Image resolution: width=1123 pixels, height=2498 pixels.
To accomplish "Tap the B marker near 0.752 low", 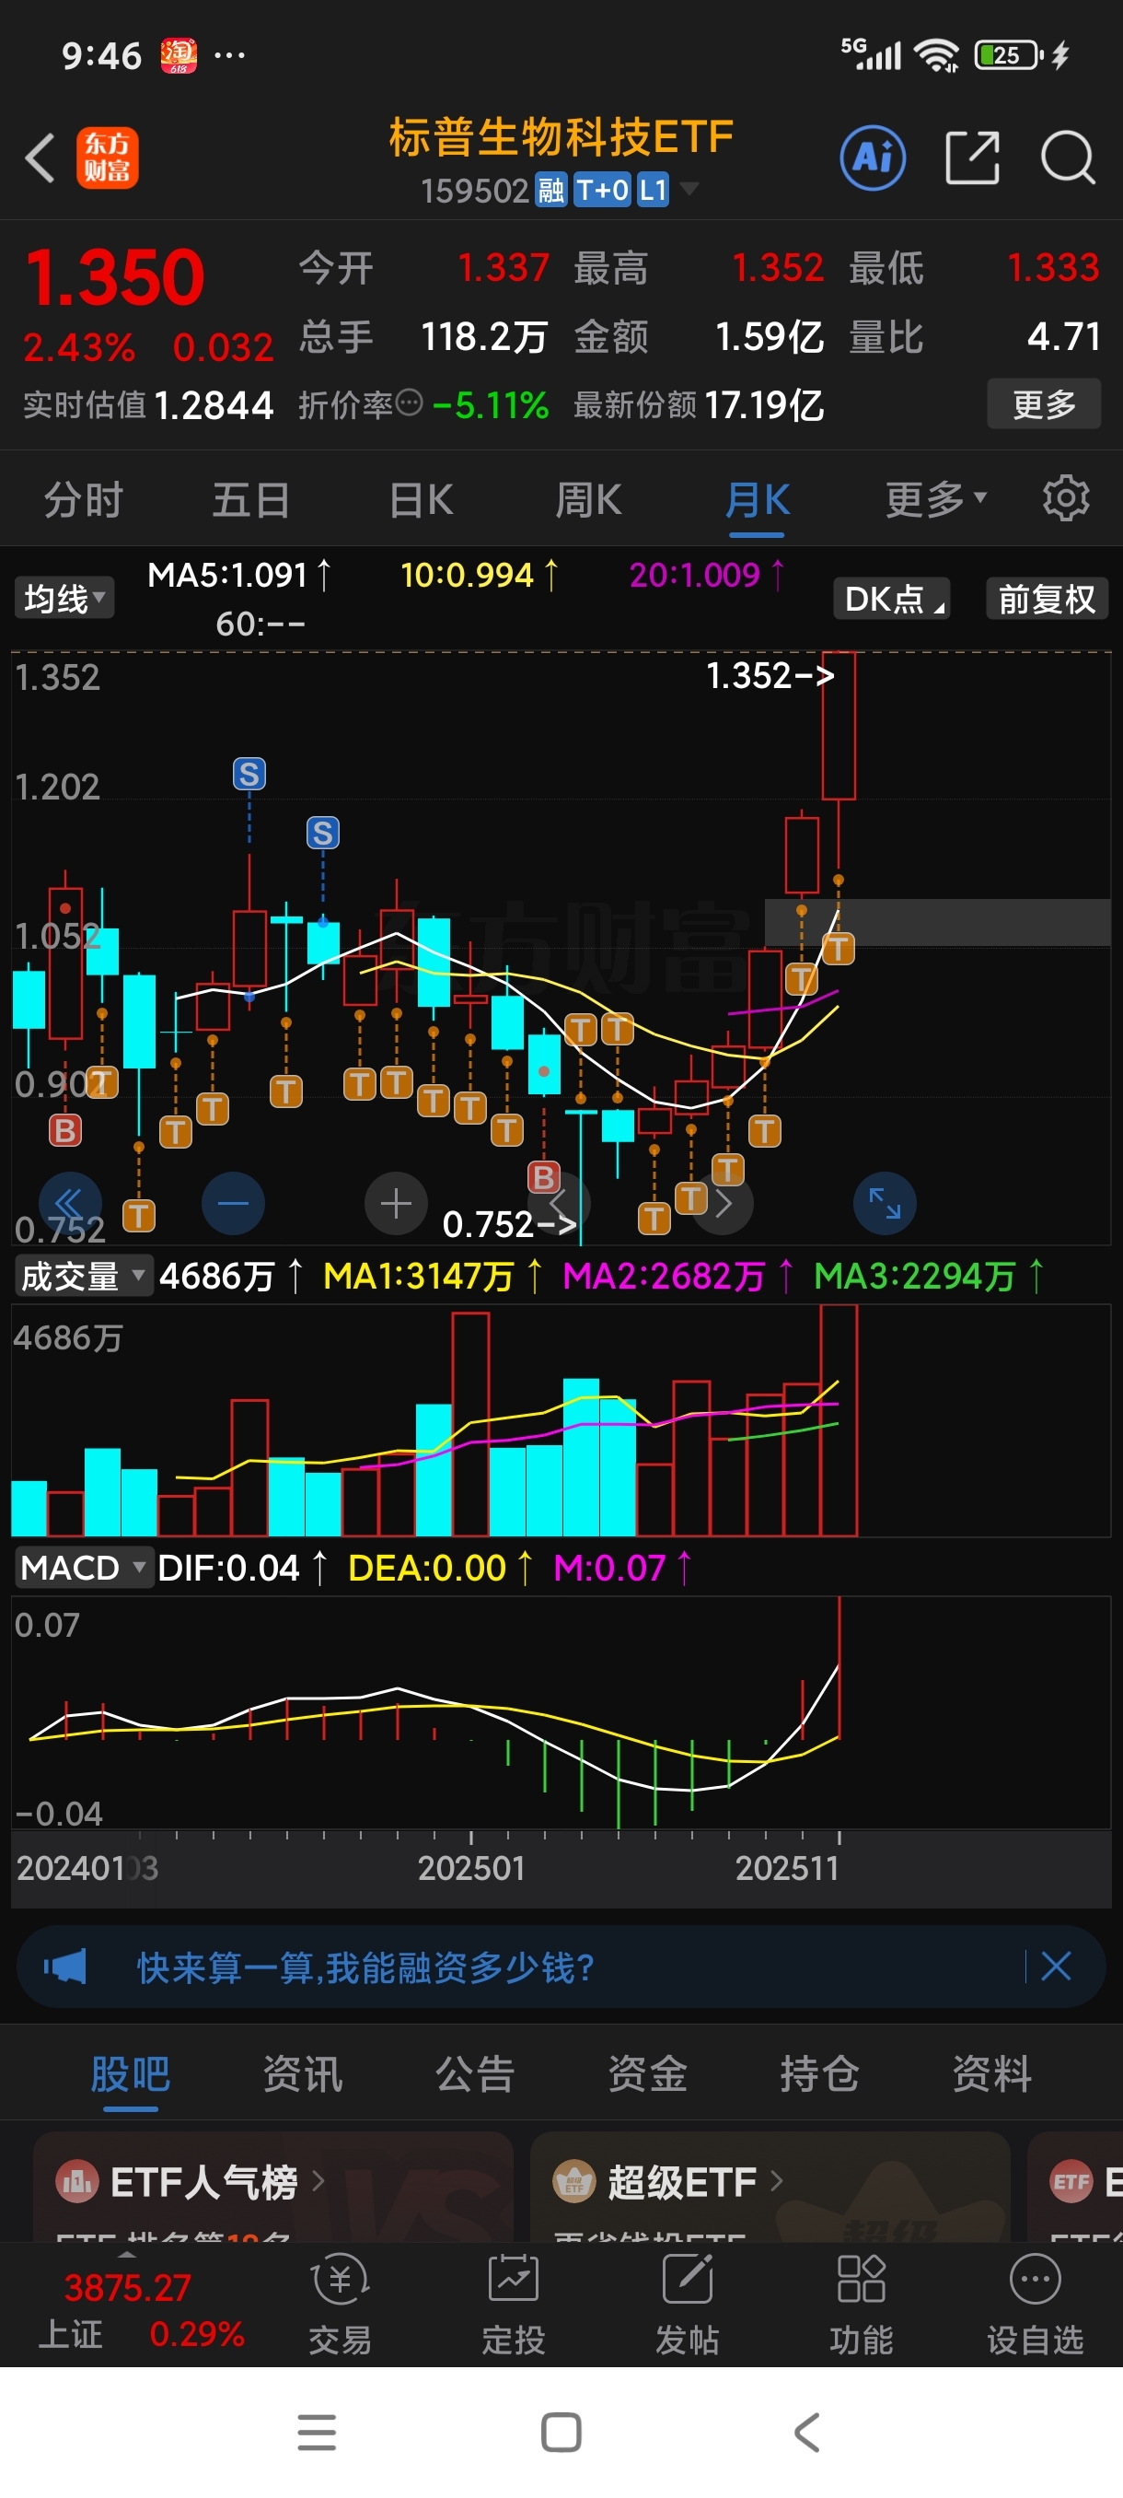I will (x=544, y=1177).
